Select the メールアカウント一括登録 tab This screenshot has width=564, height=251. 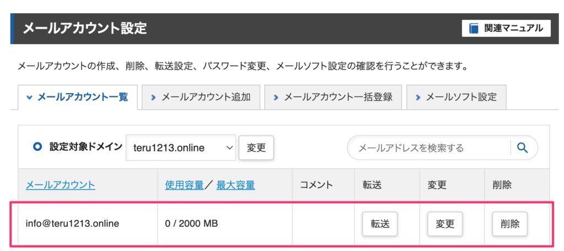pos(333,97)
